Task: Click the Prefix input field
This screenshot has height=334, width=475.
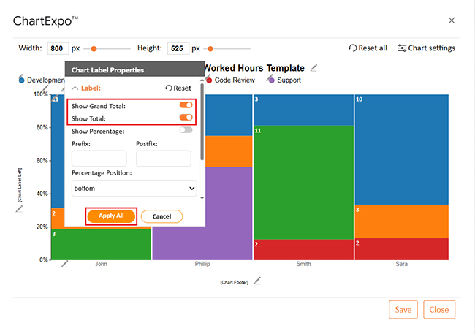Action: pyautogui.click(x=99, y=158)
